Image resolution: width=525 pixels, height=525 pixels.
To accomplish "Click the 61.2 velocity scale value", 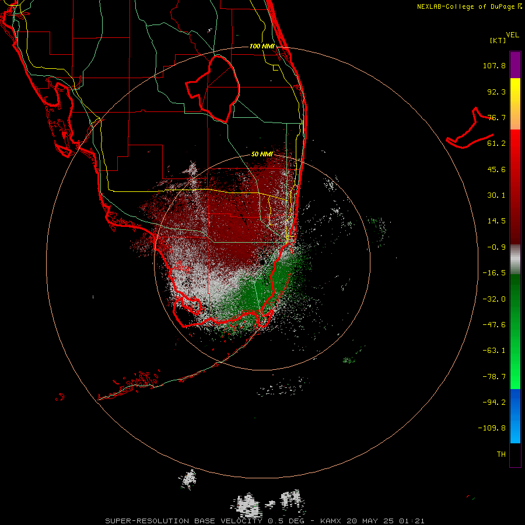I will (x=496, y=143).
